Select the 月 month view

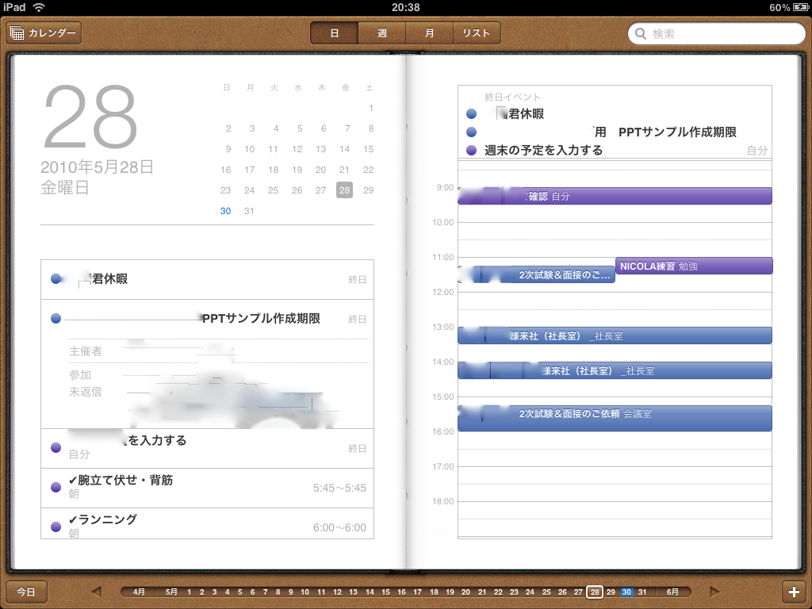[x=429, y=33]
